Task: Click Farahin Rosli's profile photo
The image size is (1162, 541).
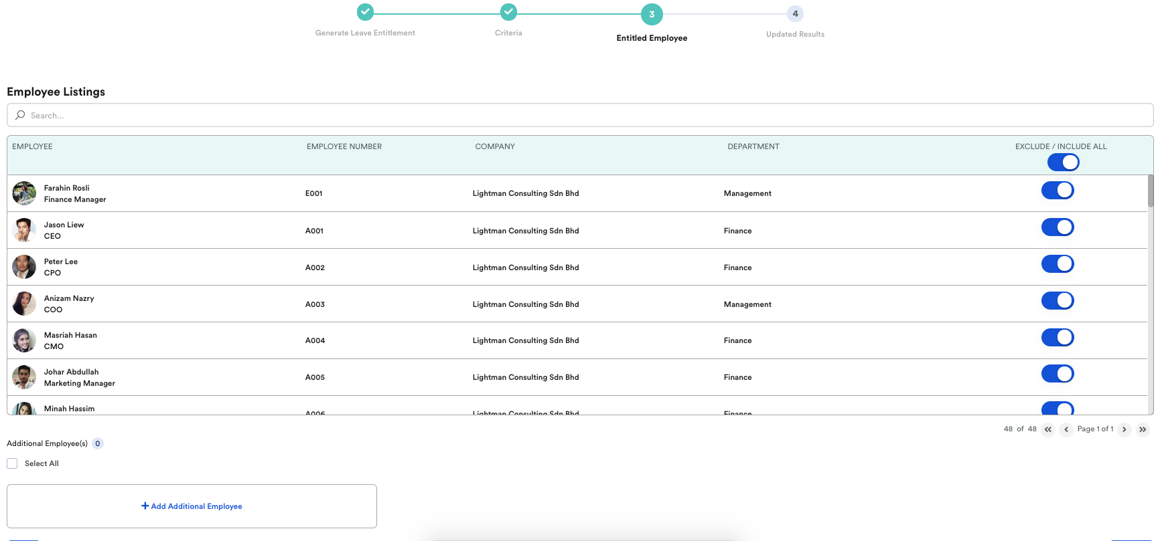Action: pos(24,193)
